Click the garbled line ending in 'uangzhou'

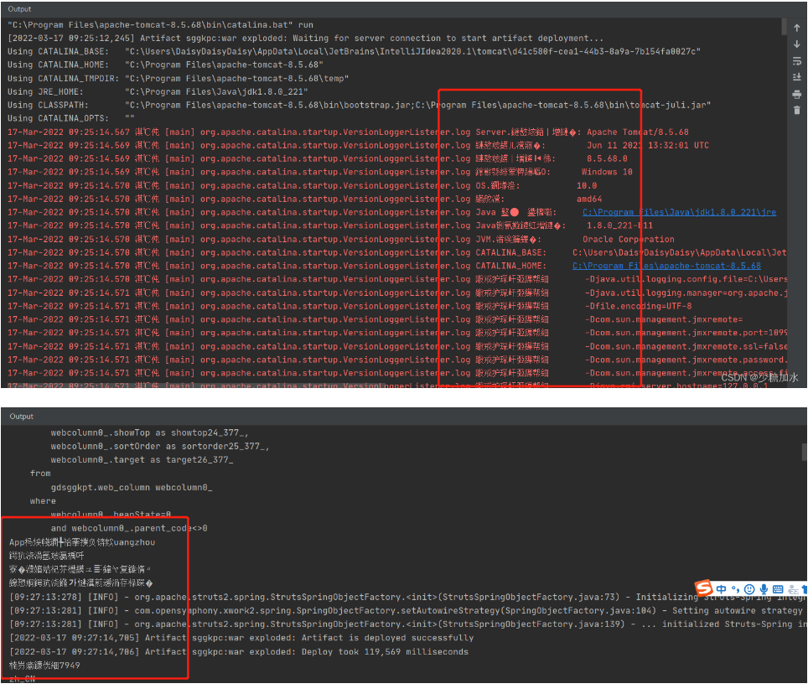(x=82, y=542)
